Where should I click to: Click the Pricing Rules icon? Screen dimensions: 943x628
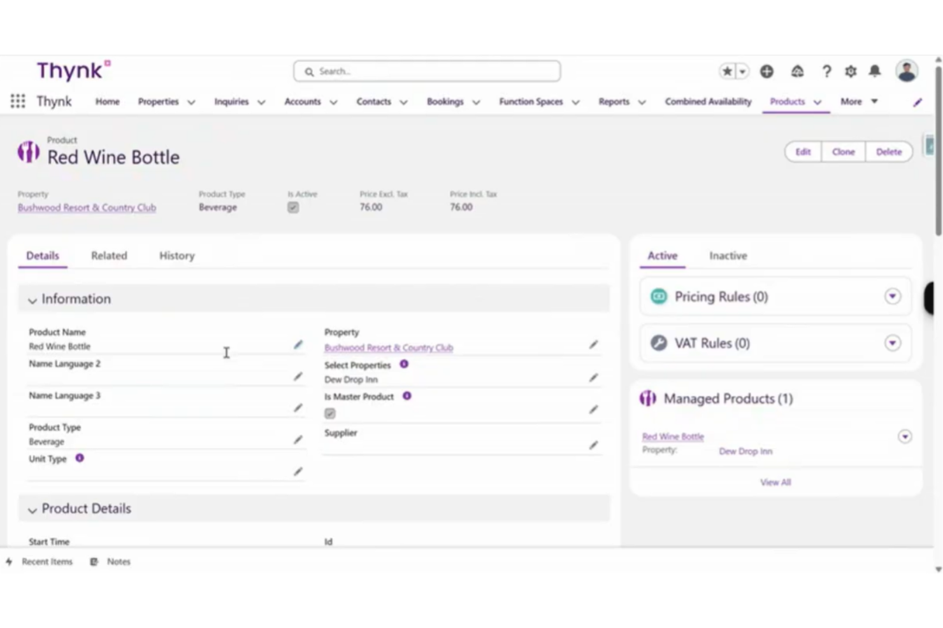tap(659, 297)
